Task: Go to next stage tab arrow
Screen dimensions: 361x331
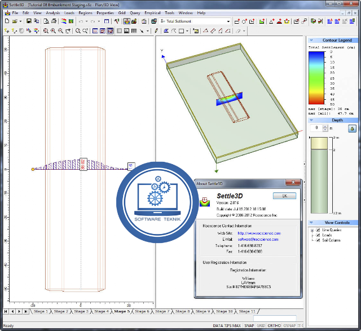Action: pyautogui.click(x=19, y=311)
